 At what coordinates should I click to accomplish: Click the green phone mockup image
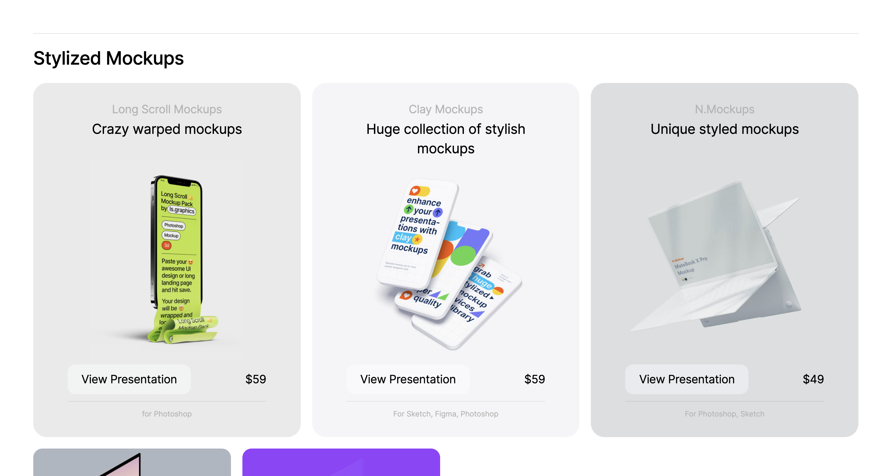coord(177,260)
